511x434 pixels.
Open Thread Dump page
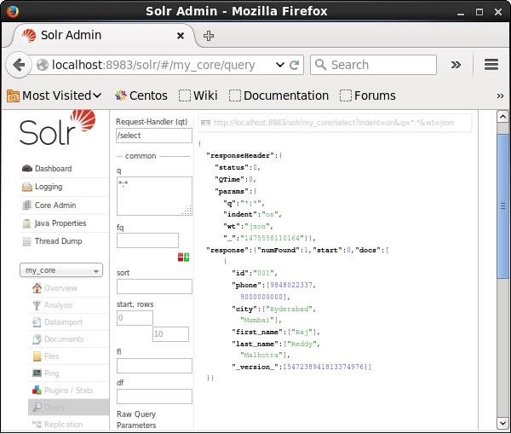pyautogui.click(x=58, y=241)
